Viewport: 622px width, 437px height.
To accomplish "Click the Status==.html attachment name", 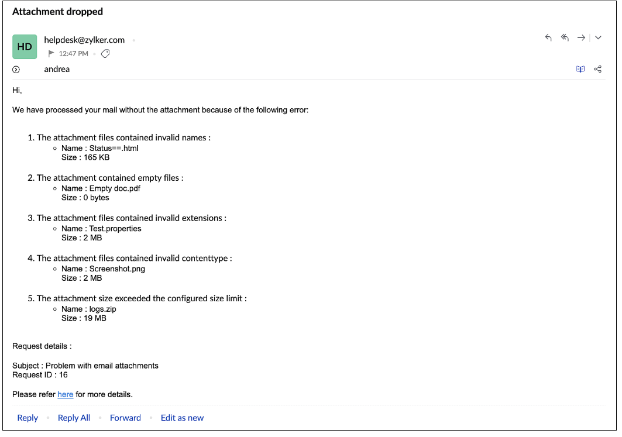I will point(114,148).
